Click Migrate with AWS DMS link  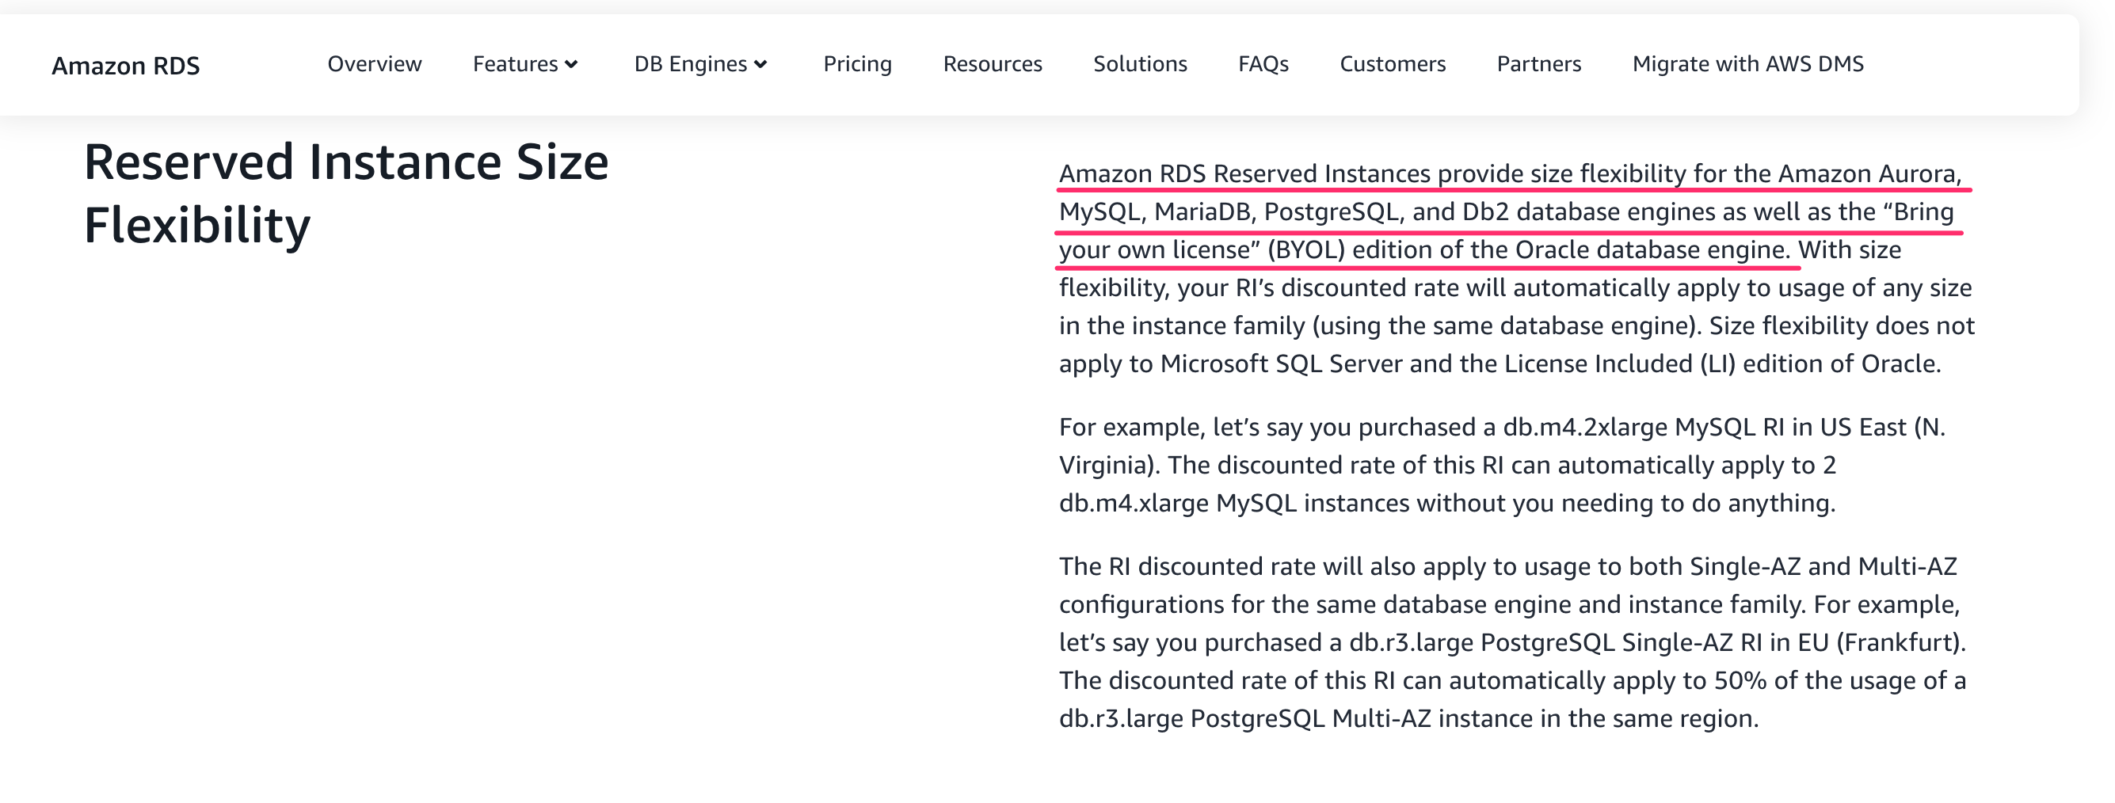pos(1748,64)
